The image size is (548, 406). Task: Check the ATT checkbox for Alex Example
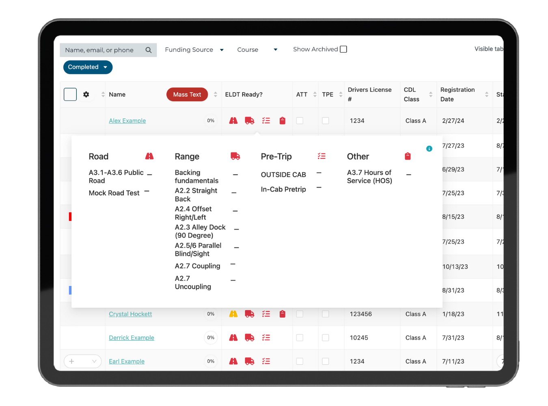(x=299, y=121)
